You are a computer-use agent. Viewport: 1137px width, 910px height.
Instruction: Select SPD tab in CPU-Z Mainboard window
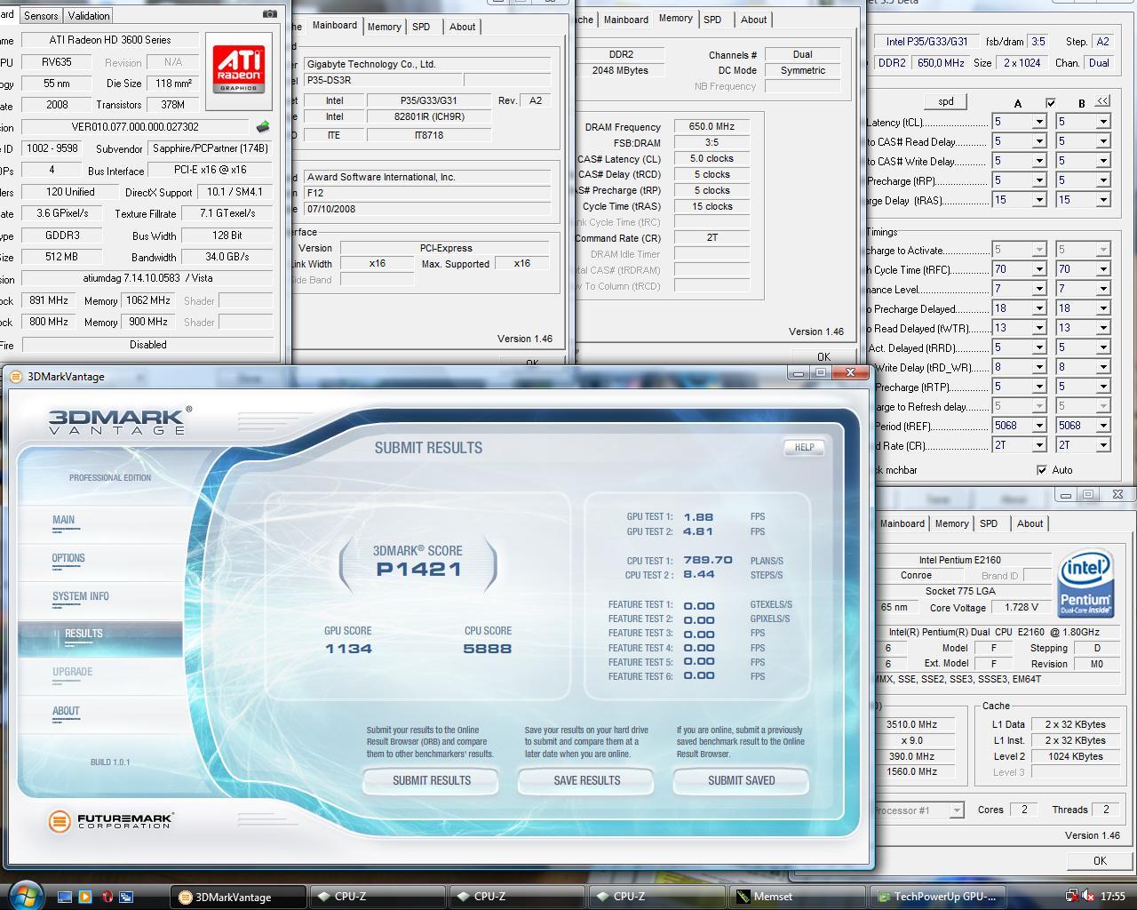(x=421, y=27)
